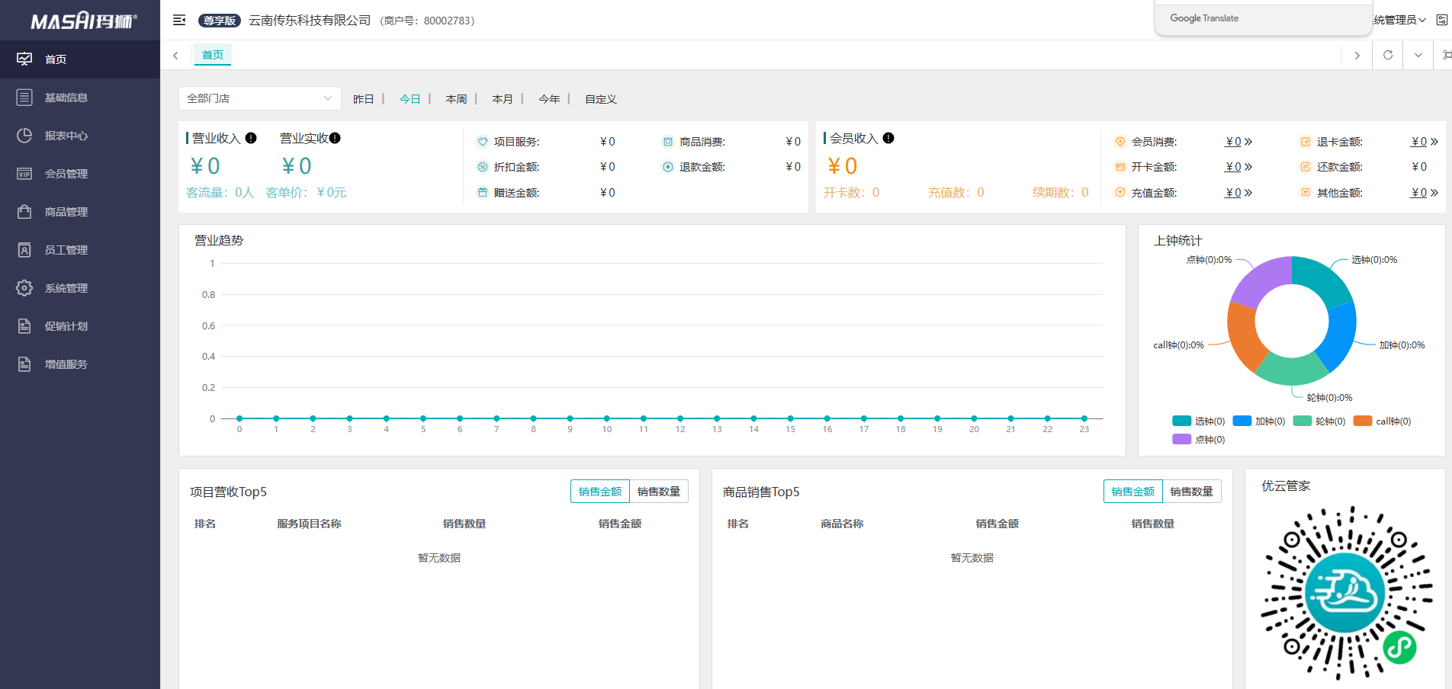Toggle the 点钟(0) legend swatch
Viewport: 1452px width, 689px height.
point(1181,439)
